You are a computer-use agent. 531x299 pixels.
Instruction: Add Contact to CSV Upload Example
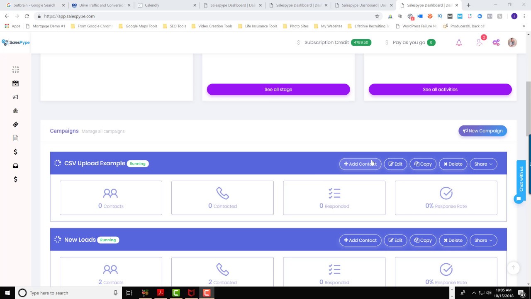click(x=360, y=164)
